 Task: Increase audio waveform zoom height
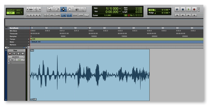click(x=31, y=9)
